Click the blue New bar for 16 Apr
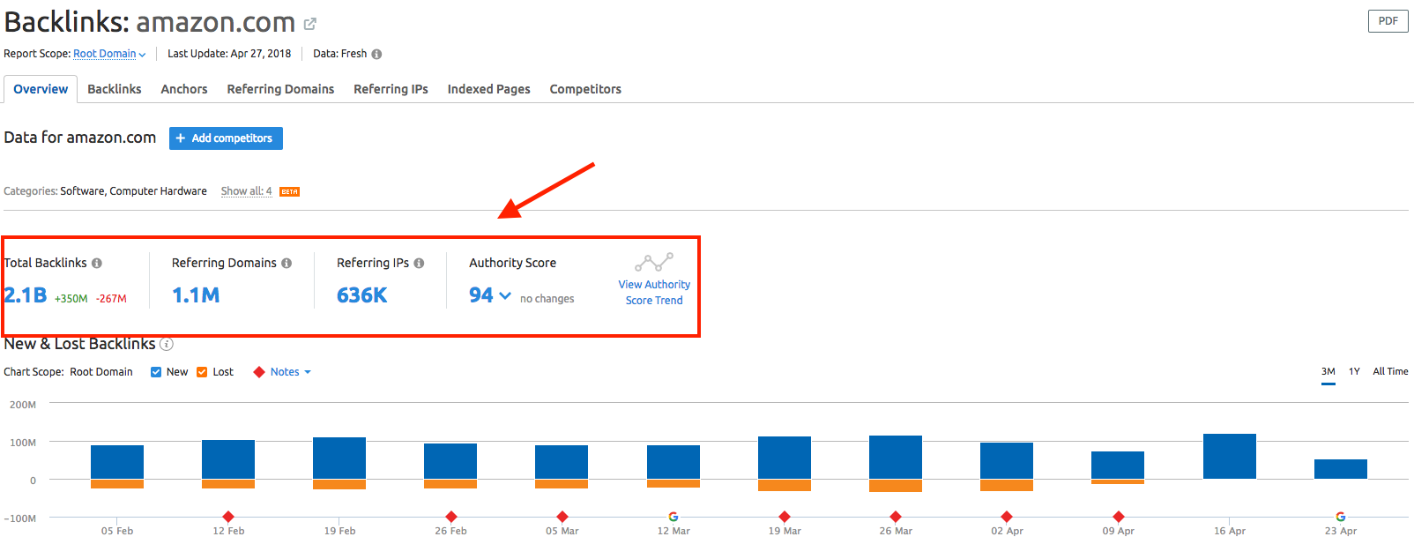This screenshot has width=1414, height=559. (1230, 457)
